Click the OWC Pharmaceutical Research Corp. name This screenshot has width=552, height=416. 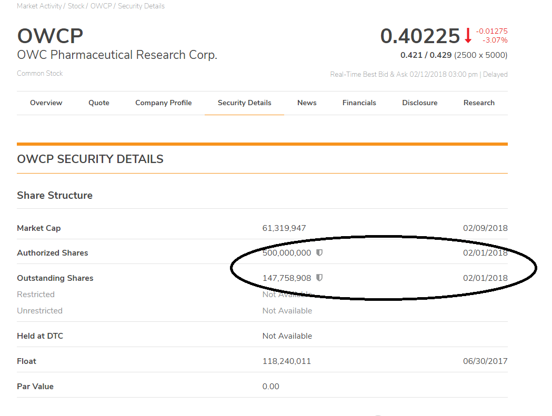117,55
